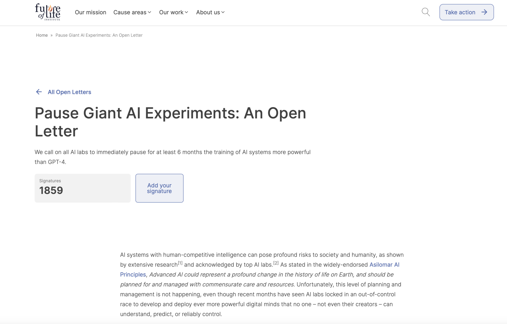Click Add your signature button
This screenshot has width=507, height=324.
click(x=159, y=188)
